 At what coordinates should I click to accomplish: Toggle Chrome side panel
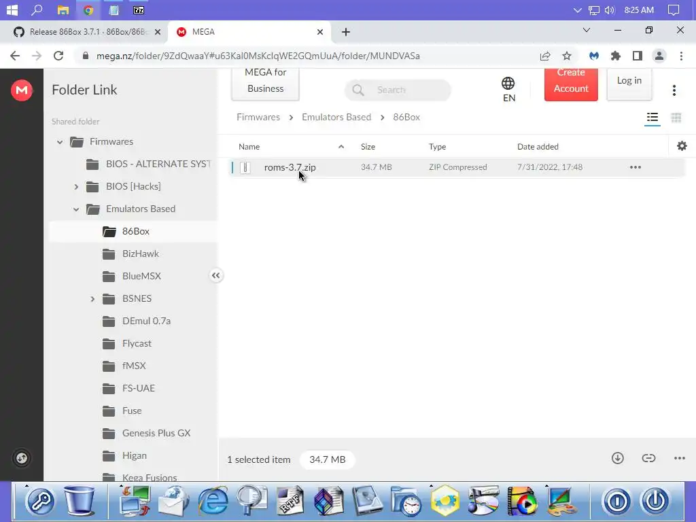coord(638,56)
